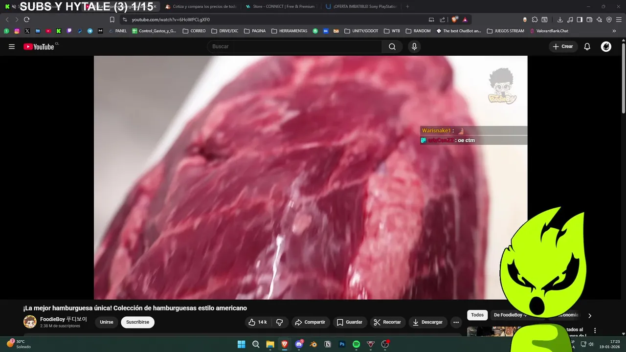The width and height of the screenshot is (626, 352).
Task: Open FoodieBoy channel name link
Action: click(64, 319)
